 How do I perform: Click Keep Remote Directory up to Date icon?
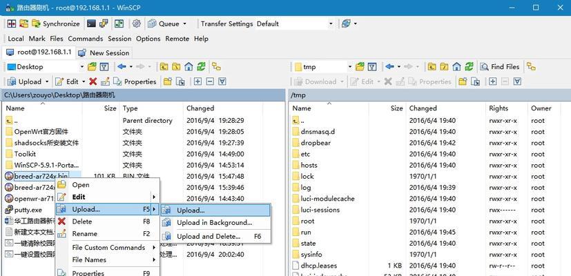pyautogui.click(x=23, y=23)
